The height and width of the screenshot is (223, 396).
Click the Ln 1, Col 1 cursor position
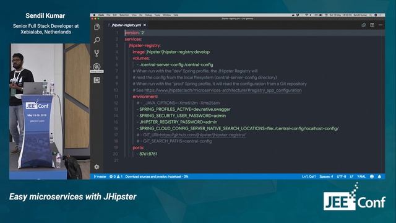pyautogui.click(x=309, y=177)
